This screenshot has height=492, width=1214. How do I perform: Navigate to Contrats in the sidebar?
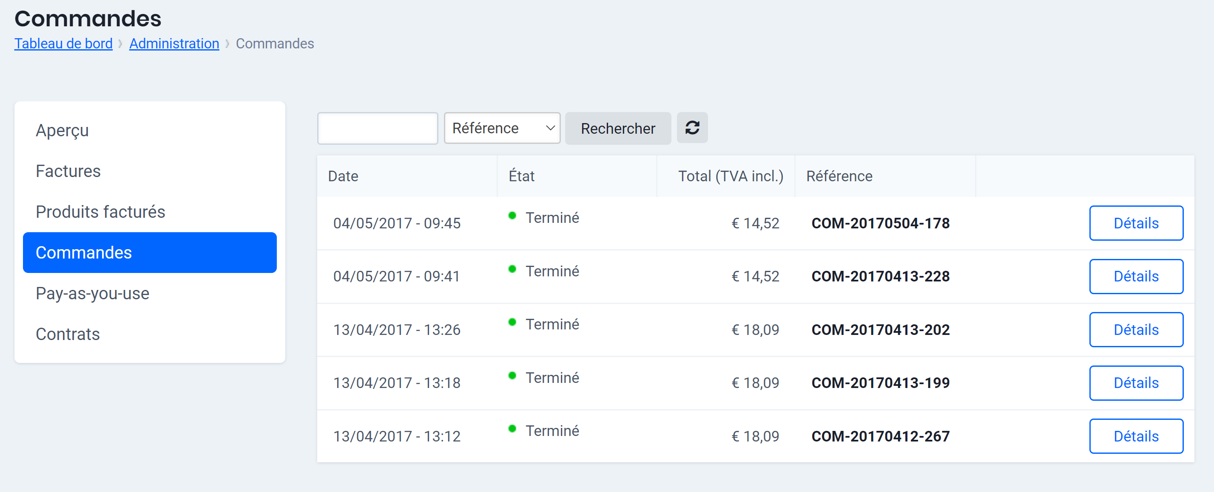click(x=67, y=334)
